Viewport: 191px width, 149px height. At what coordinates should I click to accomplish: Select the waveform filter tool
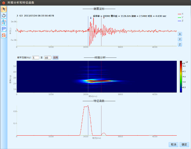pos(4,22)
